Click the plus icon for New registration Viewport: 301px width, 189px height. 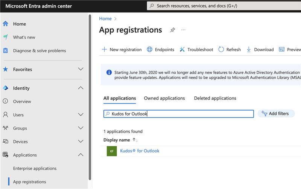104,49
